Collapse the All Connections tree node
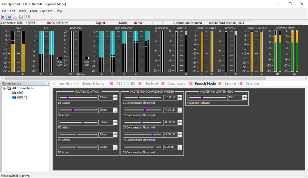The height and width of the screenshot is (178, 308). pos(4,88)
